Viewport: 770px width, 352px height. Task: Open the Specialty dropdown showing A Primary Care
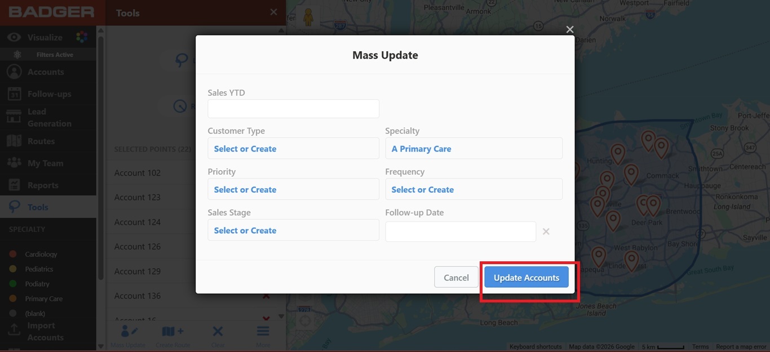(473, 149)
